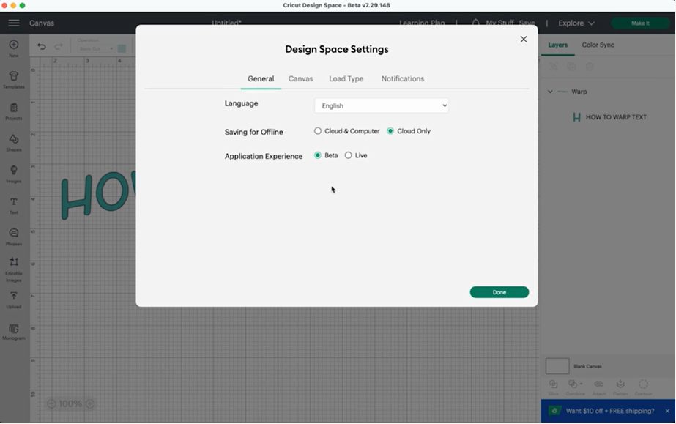Image resolution: width=676 pixels, height=424 pixels.
Task: Open My Stuff in the header
Action: (x=499, y=23)
